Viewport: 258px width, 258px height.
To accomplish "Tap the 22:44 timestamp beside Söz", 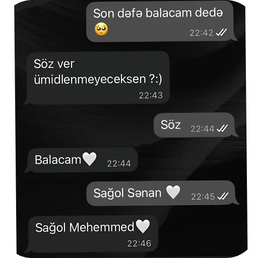I will click(202, 129).
